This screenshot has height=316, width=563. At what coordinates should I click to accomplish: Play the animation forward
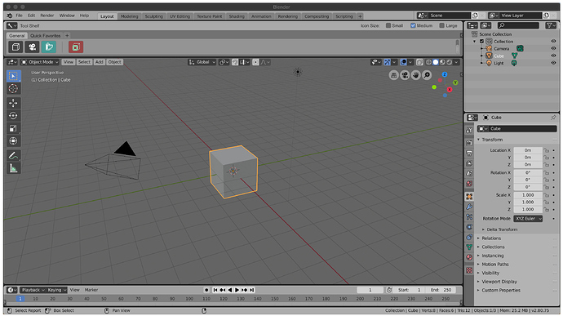(237, 290)
